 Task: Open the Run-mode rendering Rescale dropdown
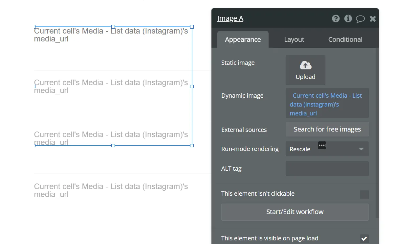327,149
